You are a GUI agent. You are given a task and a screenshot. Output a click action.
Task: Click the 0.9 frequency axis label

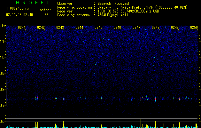click(3, 74)
